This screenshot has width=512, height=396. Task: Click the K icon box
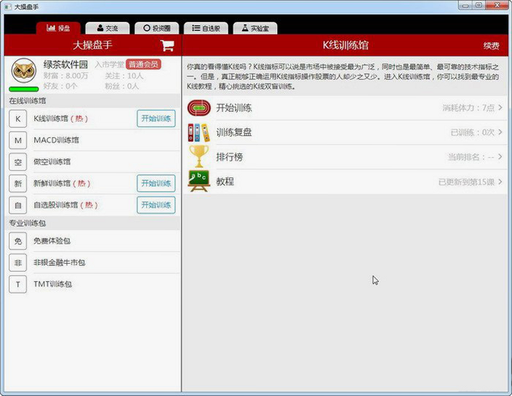[17, 118]
